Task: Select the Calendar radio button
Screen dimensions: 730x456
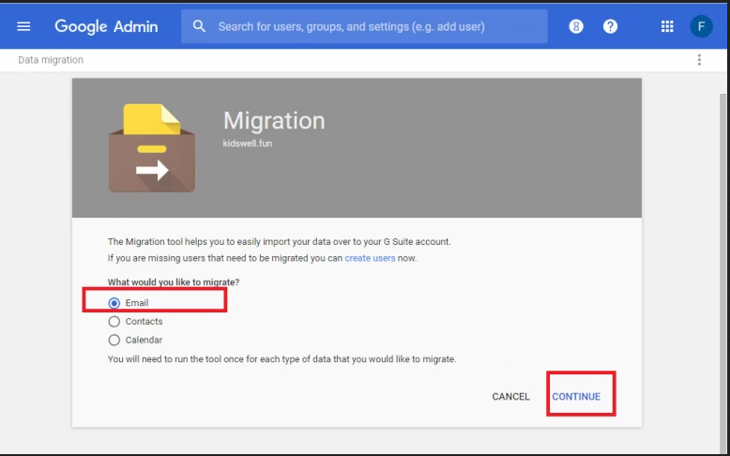Action: pyautogui.click(x=114, y=341)
